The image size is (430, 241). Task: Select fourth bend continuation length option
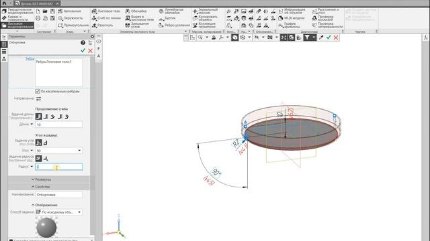(x=60, y=116)
